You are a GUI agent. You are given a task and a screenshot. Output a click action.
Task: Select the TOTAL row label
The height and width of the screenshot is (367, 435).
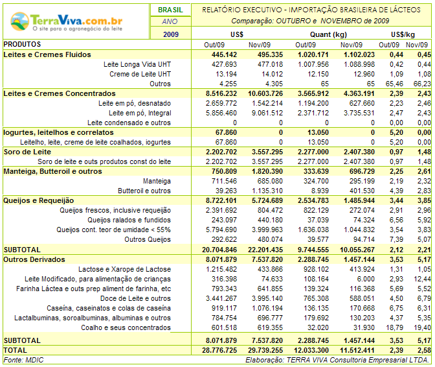coord(16,350)
